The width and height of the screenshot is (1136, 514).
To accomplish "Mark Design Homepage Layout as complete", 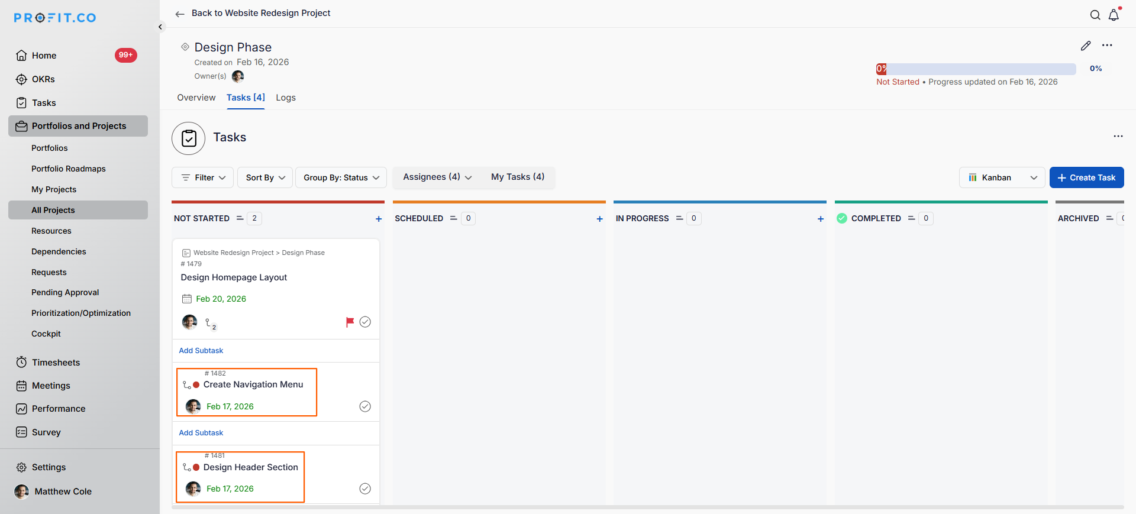I will coord(365,322).
